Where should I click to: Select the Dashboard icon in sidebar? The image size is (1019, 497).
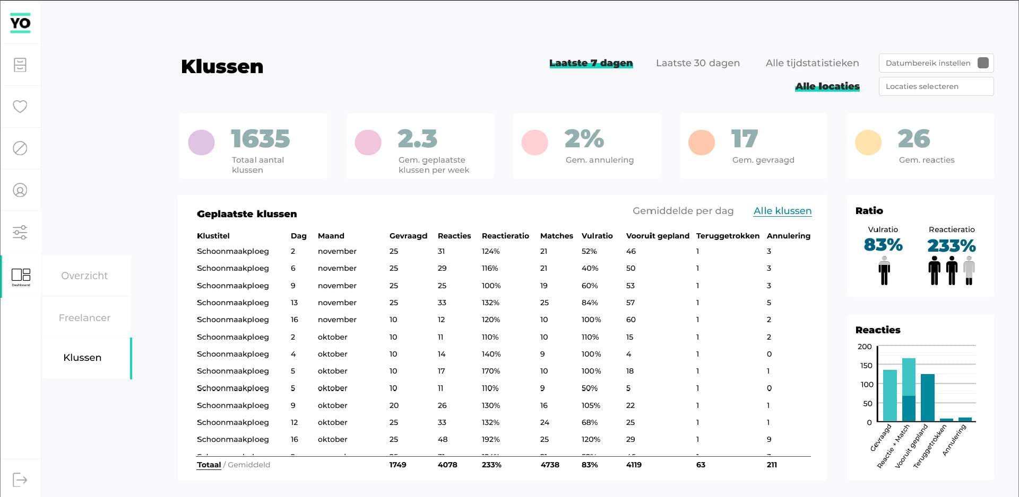coord(21,276)
